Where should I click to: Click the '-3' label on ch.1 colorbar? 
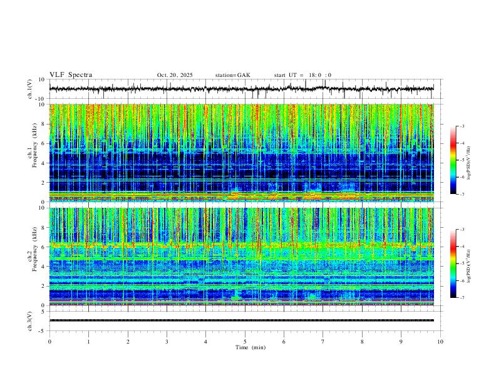tap(462, 126)
